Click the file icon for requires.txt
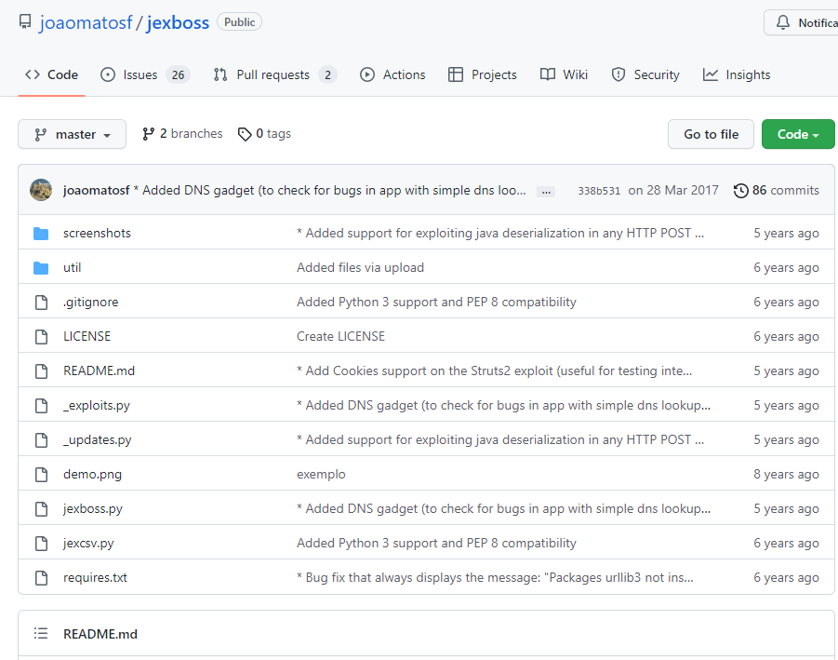This screenshot has height=660, width=838. click(x=41, y=578)
